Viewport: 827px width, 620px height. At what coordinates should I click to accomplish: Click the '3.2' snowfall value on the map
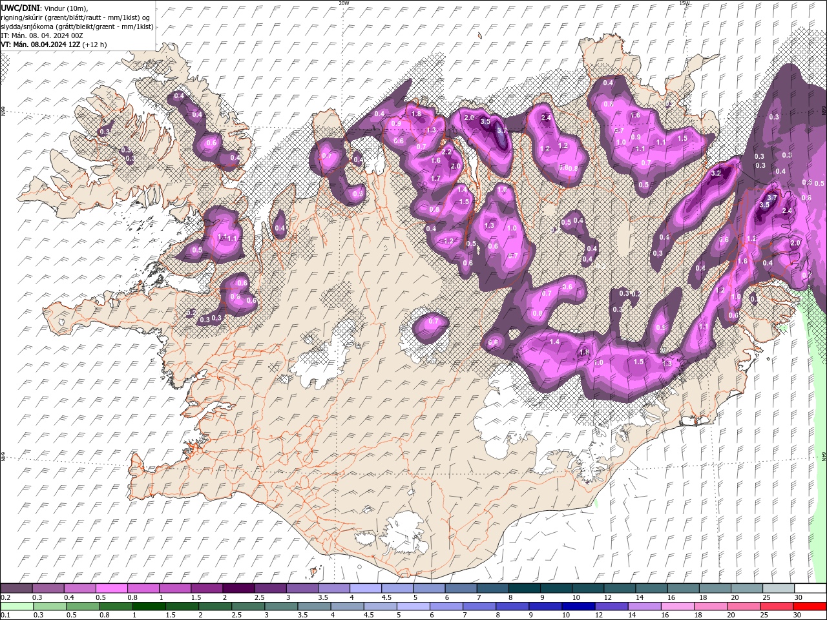click(715, 174)
